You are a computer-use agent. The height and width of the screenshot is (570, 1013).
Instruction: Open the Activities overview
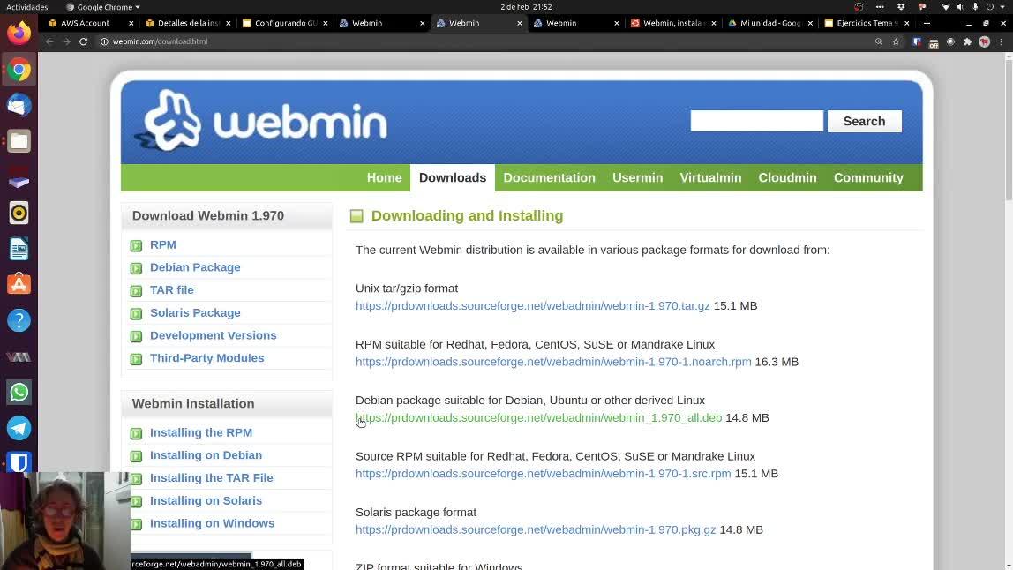point(27,7)
